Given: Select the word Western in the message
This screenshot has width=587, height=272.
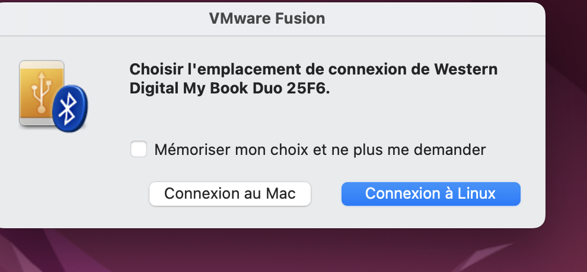Looking at the screenshot, I should click(465, 69).
